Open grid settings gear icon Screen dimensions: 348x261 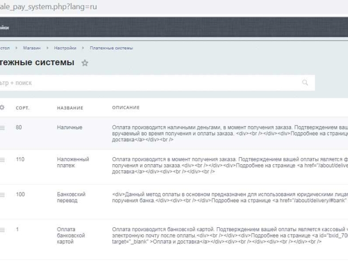click(x=2, y=108)
